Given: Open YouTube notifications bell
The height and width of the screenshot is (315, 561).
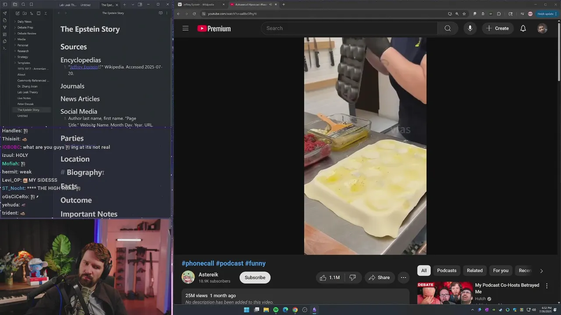Looking at the screenshot, I should [523, 28].
